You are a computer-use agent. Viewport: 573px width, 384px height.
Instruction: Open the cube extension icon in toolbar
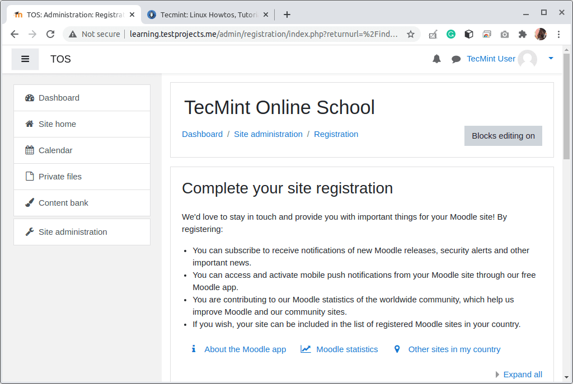pyautogui.click(x=469, y=34)
